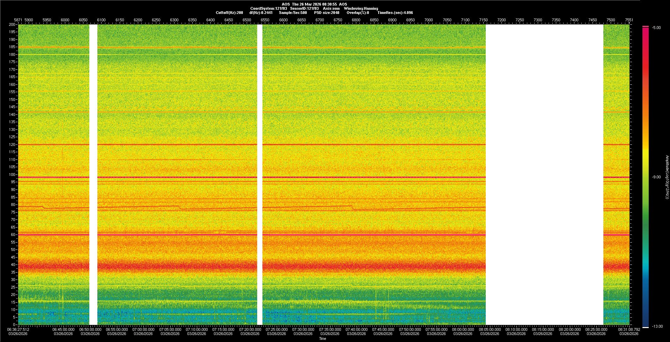
Task: Click the plot title with date Thu 26 Mar 2026
Action: pos(314,4)
